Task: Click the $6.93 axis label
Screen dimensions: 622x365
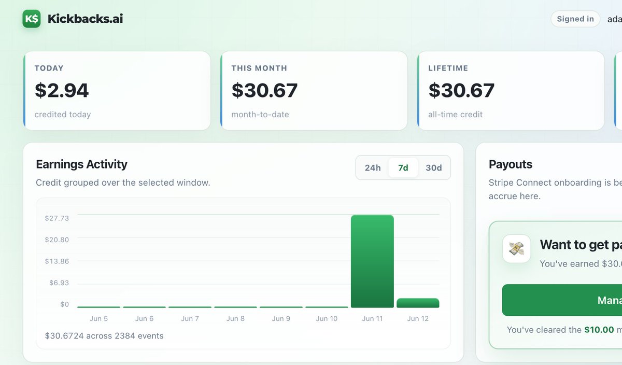Action: tap(59, 283)
